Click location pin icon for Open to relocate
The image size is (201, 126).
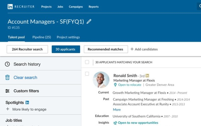(115, 85)
